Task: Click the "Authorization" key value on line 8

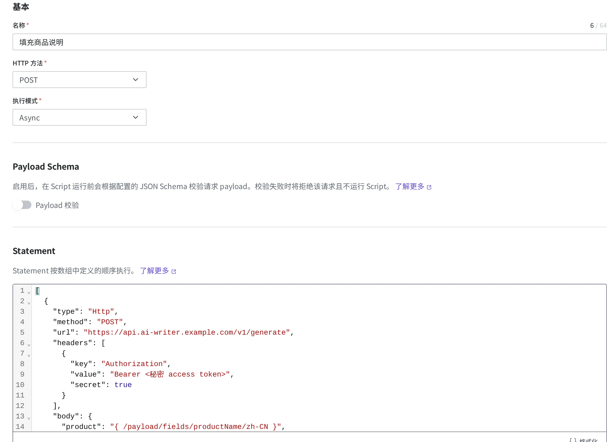Action: (134, 364)
